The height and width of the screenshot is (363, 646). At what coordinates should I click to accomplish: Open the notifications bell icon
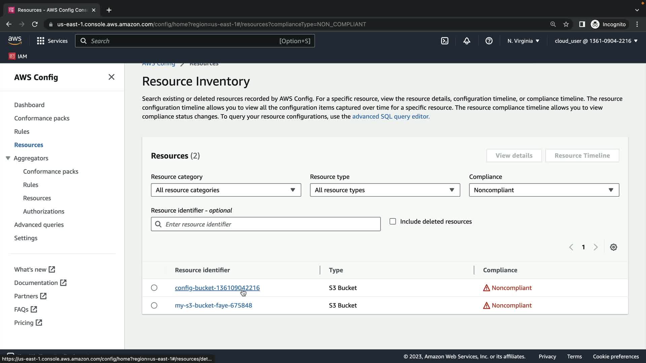pyautogui.click(x=467, y=41)
